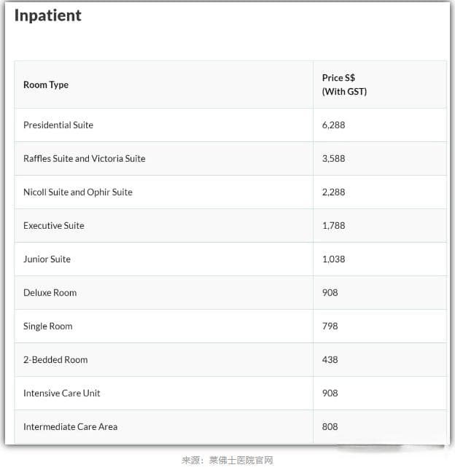Click the 1,788 price value
Screen dimensions: 455x470
pyautogui.click(x=333, y=226)
